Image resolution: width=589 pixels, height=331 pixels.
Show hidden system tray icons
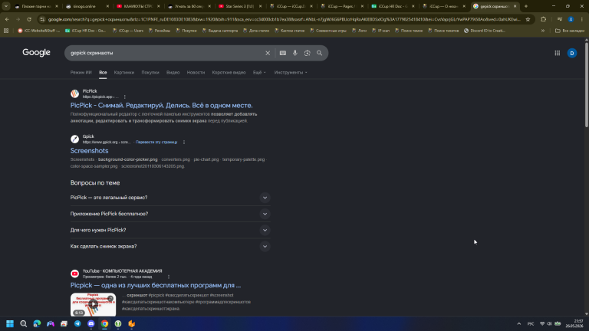[518, 323]
